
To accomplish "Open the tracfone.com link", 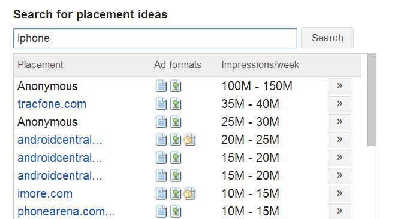I will (x=52, y=104).
